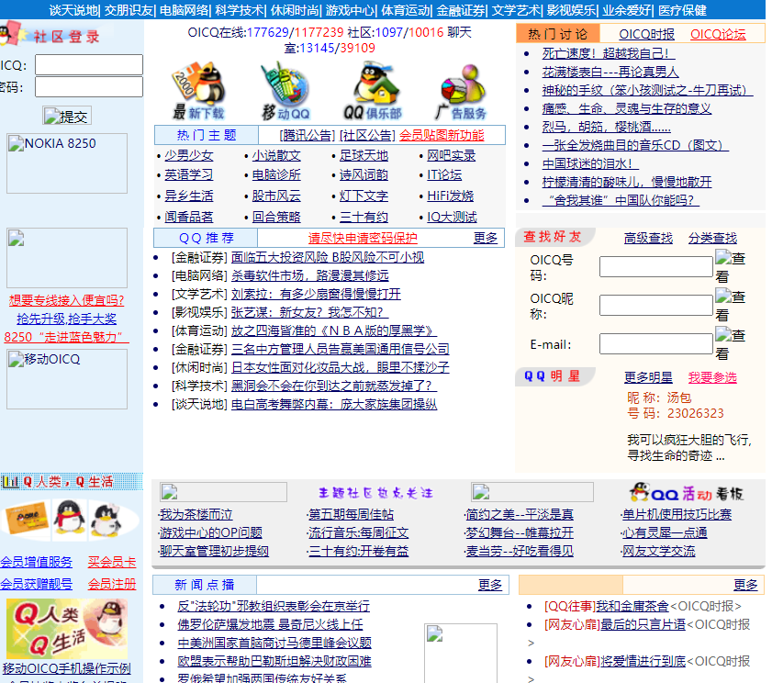Open 会员贴图新功能 link

pos(442,136)
